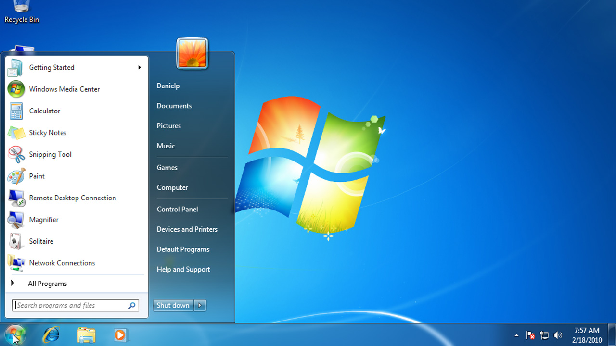
Task: Open Network Connections
Action: point(62,263)
